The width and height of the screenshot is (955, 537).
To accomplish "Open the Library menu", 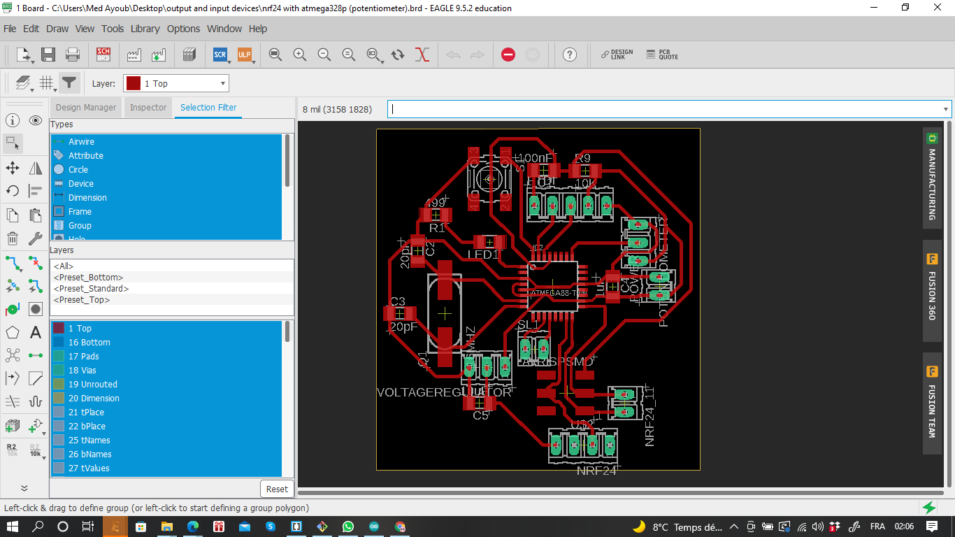I will coord(145,29).
